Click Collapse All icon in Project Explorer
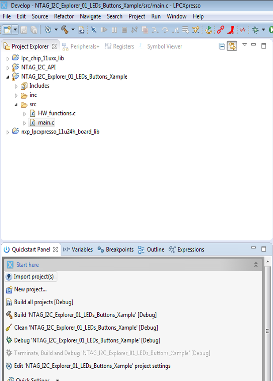 click(221, 46)
